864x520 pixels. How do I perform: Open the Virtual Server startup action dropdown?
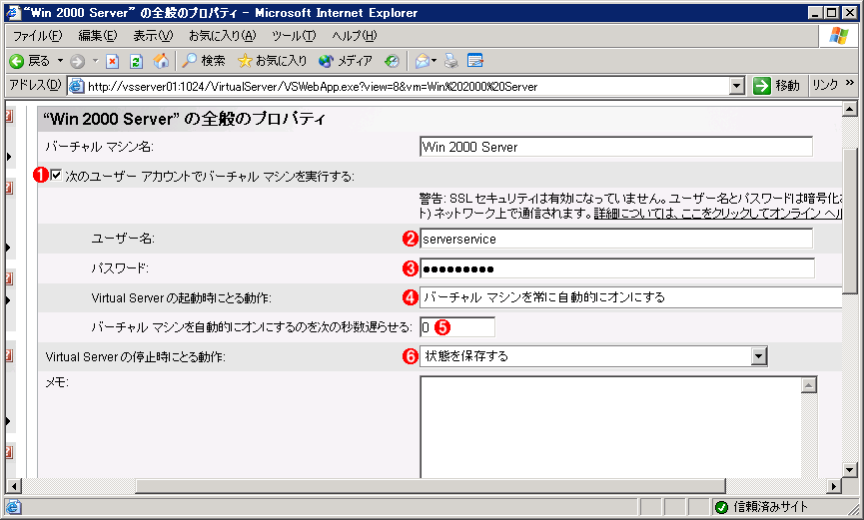(630, 297)
